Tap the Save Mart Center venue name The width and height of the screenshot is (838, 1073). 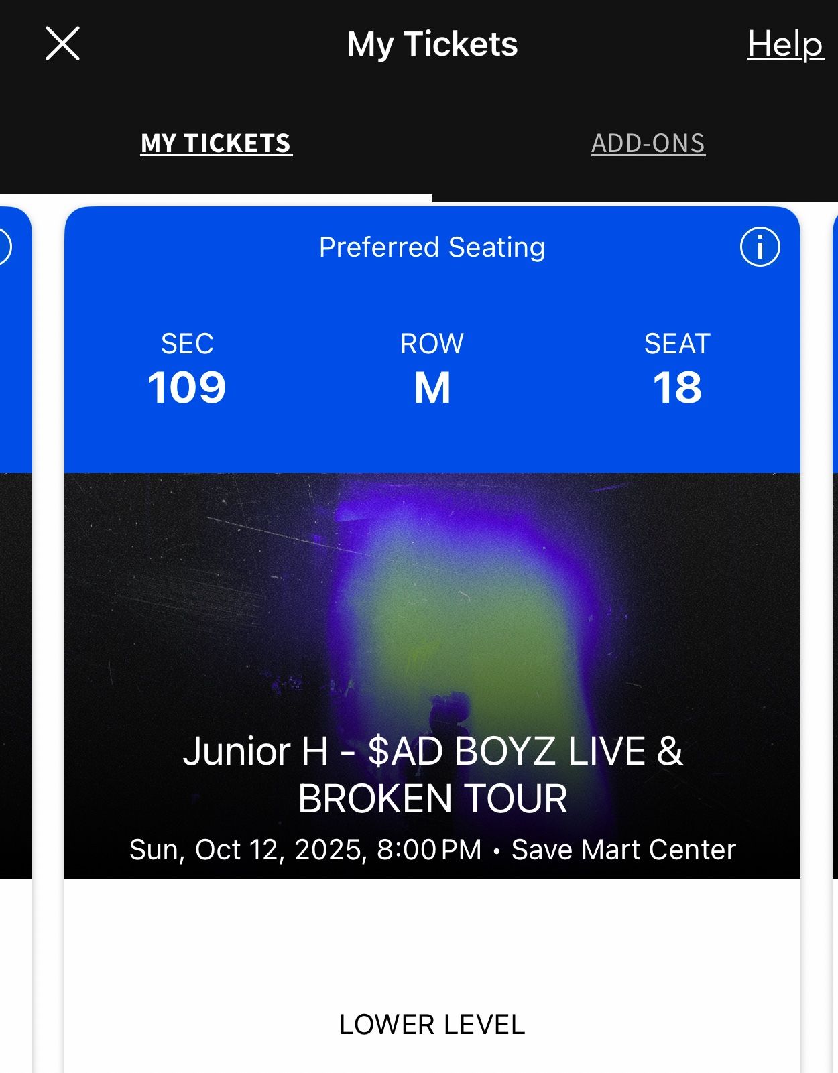point(623,850)
